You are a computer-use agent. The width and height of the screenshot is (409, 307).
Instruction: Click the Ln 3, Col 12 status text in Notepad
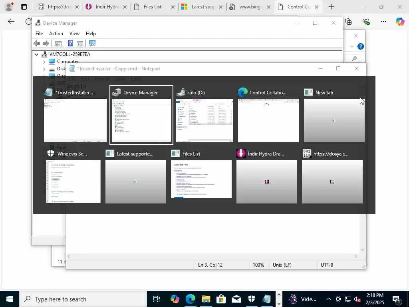[x=210, y=265]
